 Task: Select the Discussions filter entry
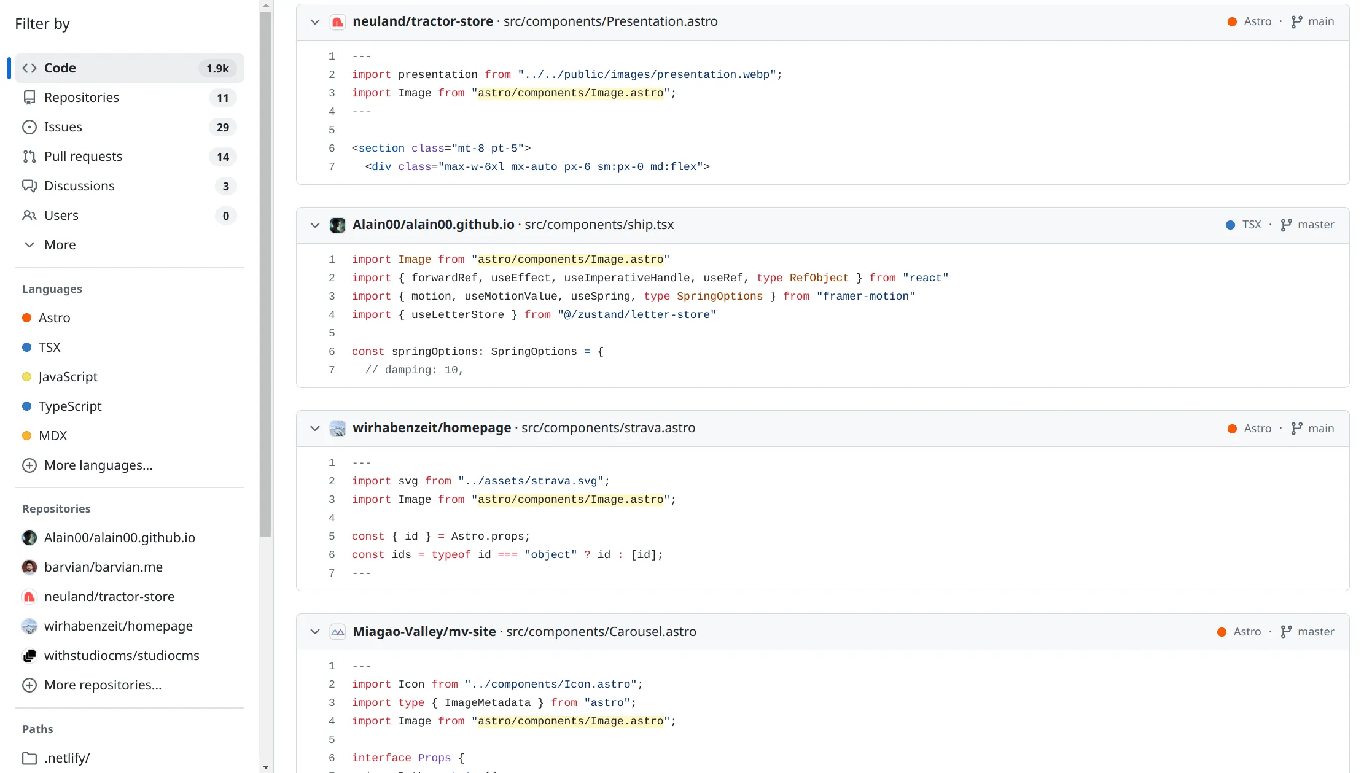pos(79,185)
